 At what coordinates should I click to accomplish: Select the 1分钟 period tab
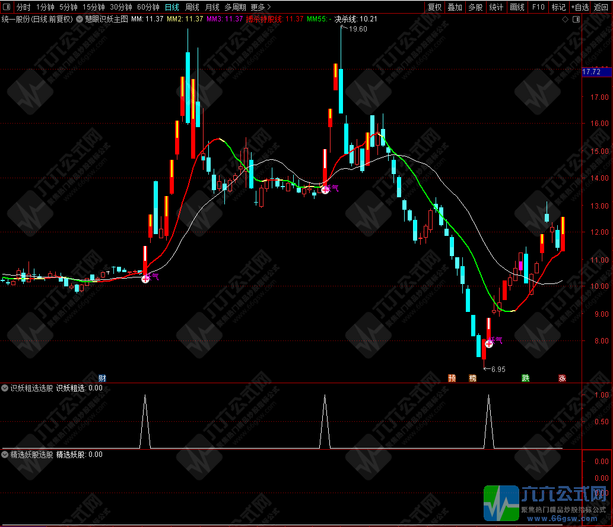[45, 7]
